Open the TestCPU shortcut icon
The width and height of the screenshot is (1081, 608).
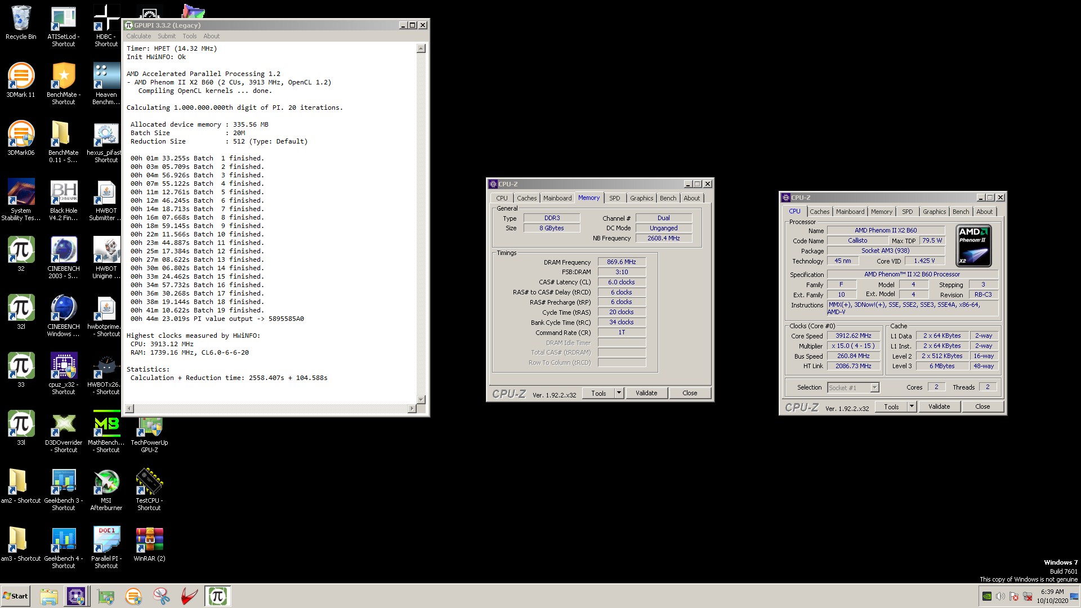click(x=149, y=490)
